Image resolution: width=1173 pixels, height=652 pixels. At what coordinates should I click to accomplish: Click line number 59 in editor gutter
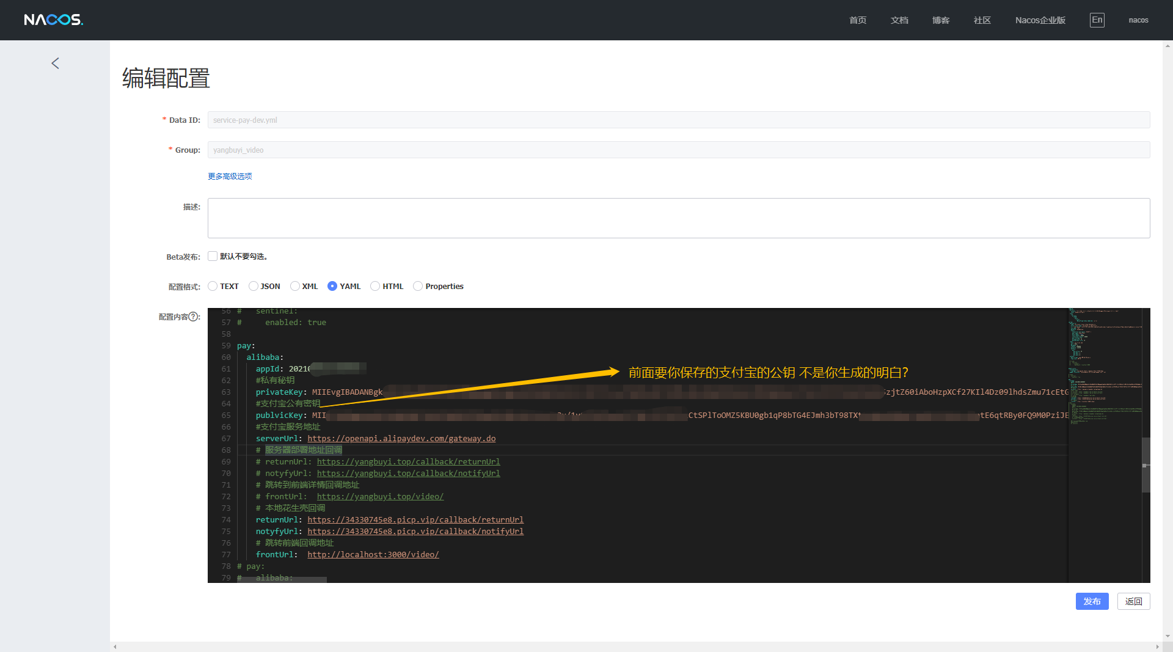pyautogui.click(x=226, y=345)
